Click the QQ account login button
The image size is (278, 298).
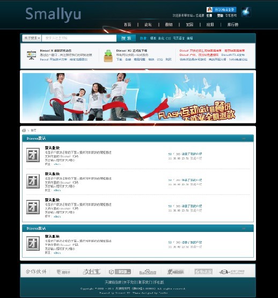coord(221,10)
